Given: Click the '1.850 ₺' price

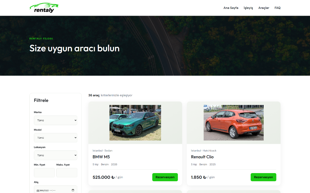Looking at the screenshot, I should point(199,177).
